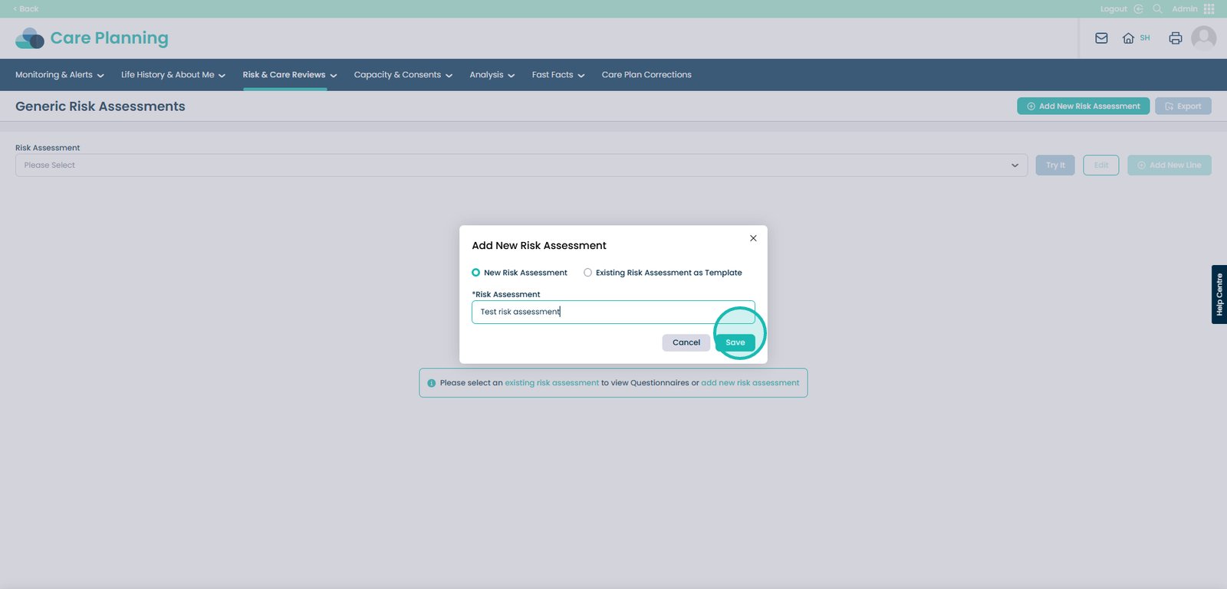Select the New Risk Assessment radio option
The width and height of the screenshot is (1227, 589).
pyautogui.click(x=476, y=273)
